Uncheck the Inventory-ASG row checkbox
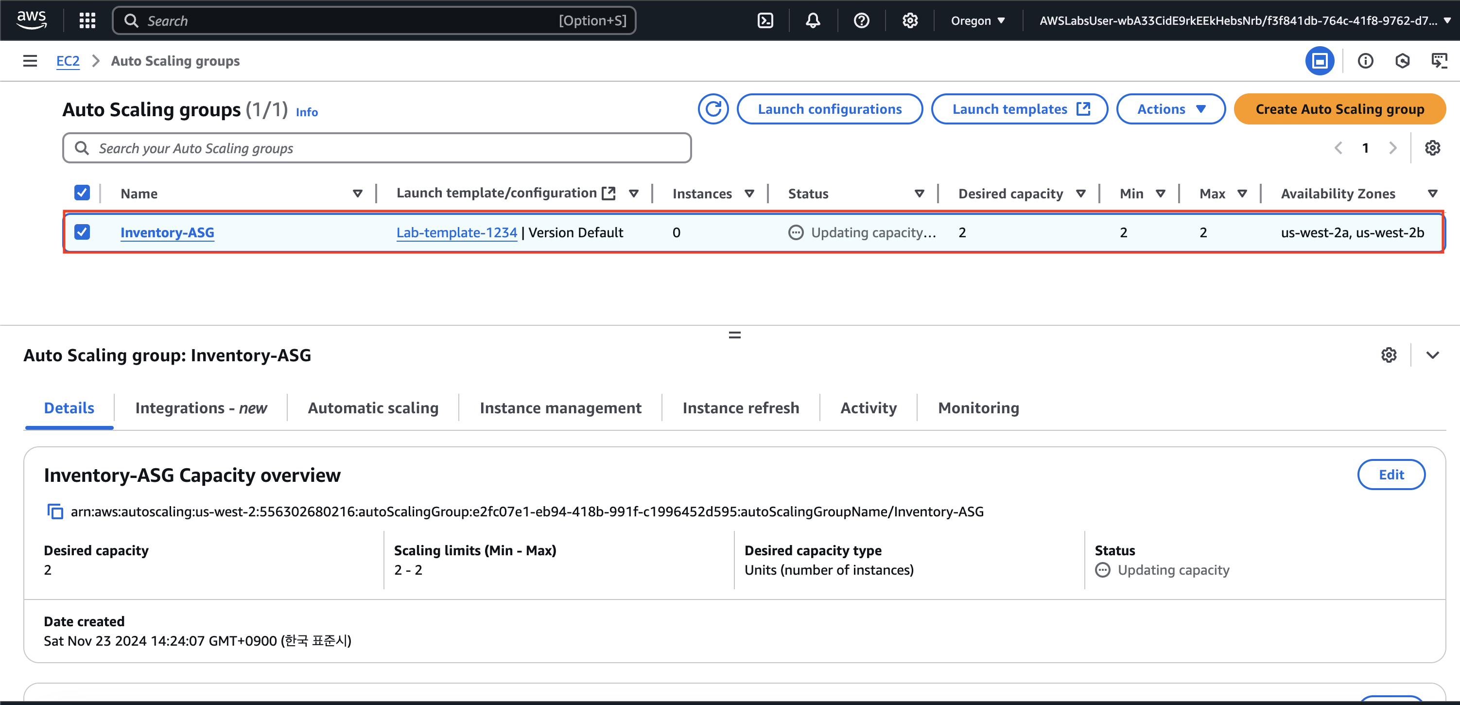 pyautogui.click(x=82, y=232)
